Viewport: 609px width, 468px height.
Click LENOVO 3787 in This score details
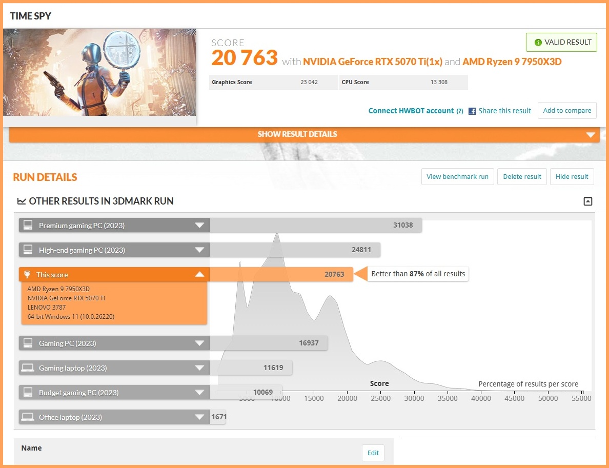(46, 307)
